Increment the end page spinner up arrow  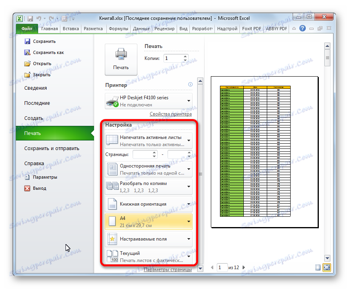pyautogui.click(x=189, y=152)
